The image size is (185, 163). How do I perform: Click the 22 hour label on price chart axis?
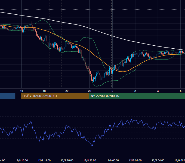90,91
